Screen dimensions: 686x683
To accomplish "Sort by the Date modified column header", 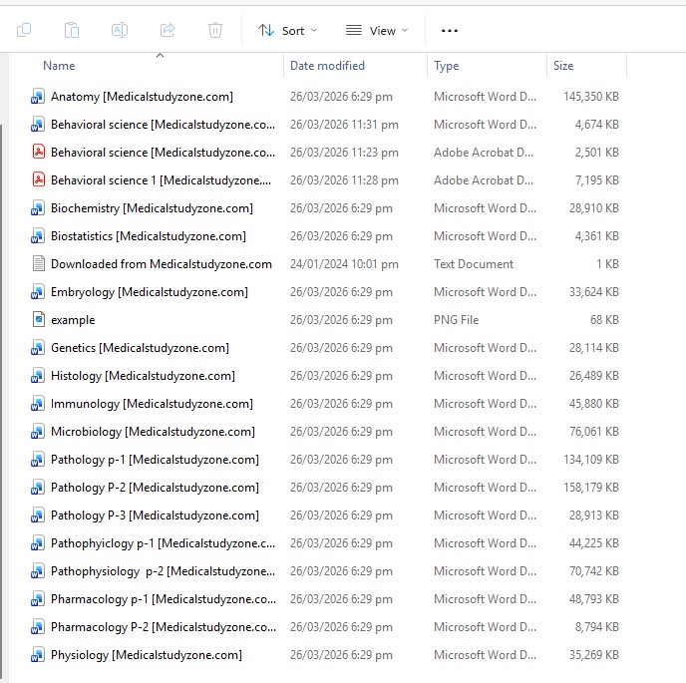I will click(327, 66).
